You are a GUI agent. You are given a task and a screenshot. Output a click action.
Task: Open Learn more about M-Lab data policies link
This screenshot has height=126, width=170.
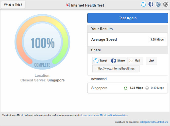pyautogui.click(x=105, y=115)
